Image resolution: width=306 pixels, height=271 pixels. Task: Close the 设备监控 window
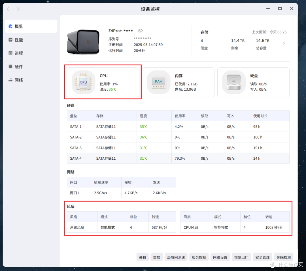[x=292, y=9]
